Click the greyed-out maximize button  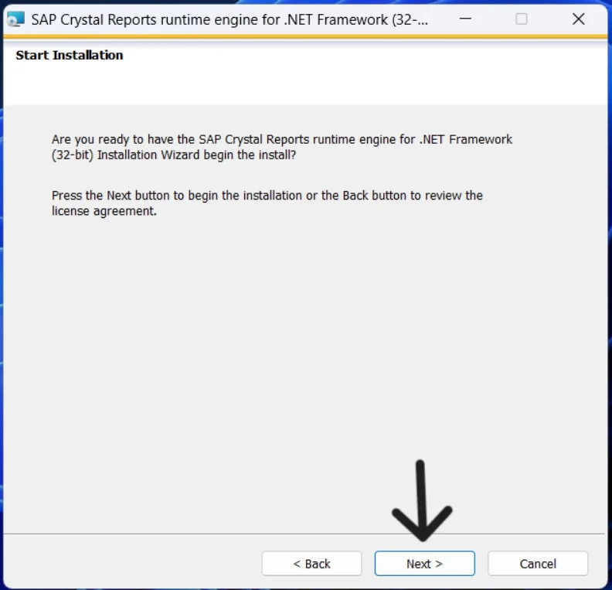click(522, 19)
